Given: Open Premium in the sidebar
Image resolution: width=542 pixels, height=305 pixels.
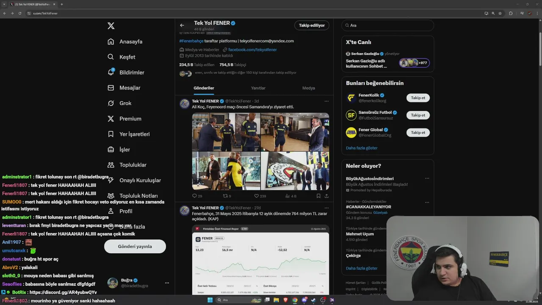Looking at the screenshot, I should click(124, 119).
